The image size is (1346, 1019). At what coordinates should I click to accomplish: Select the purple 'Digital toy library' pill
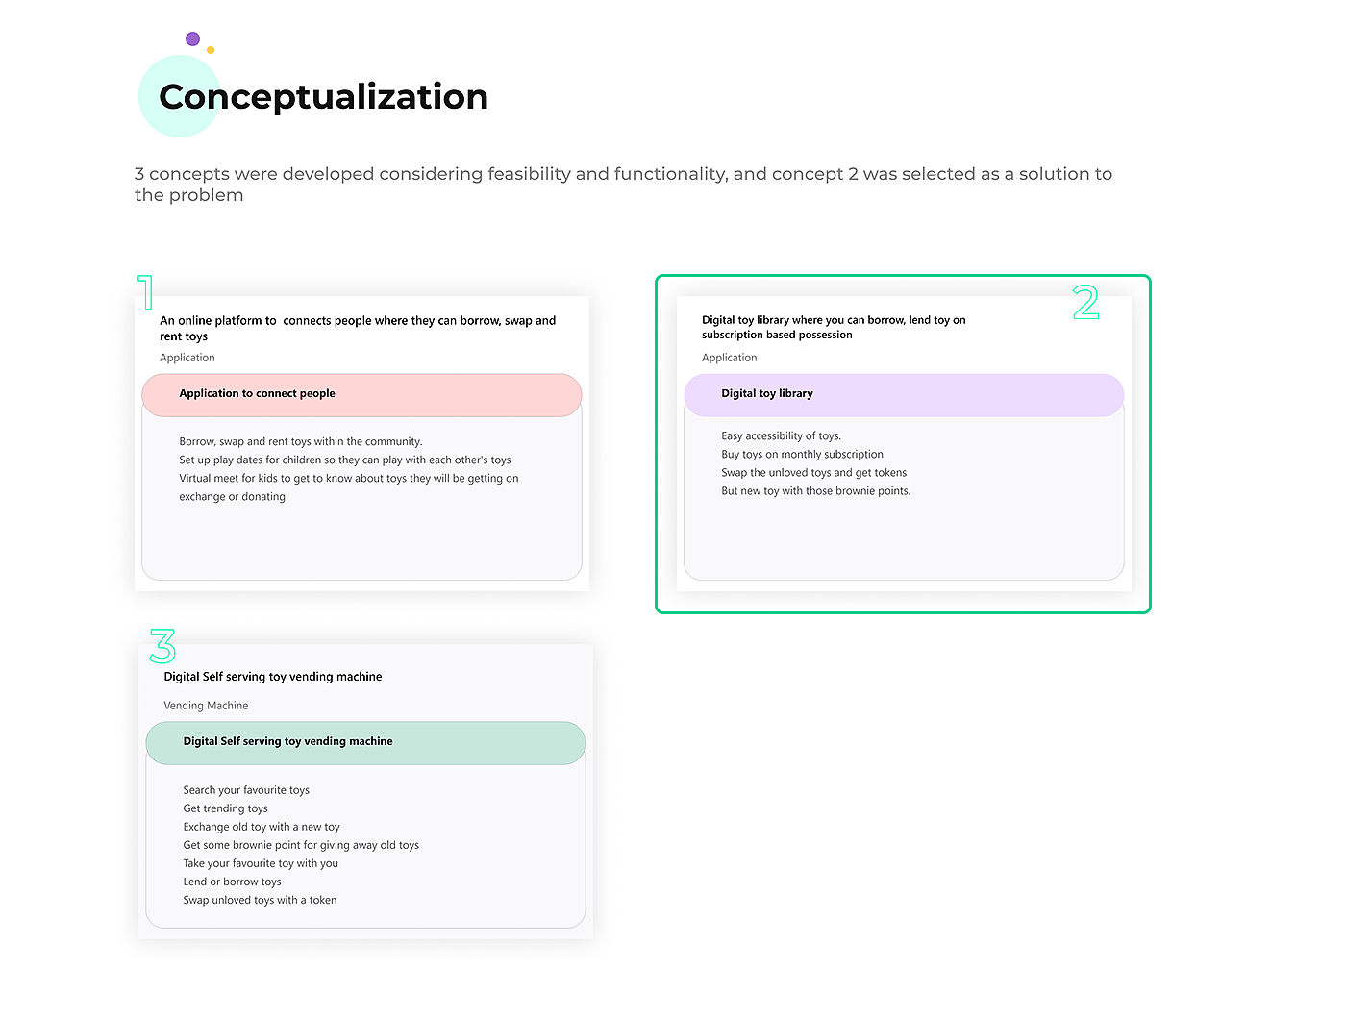pyautogui.click(x=904, y=394)
